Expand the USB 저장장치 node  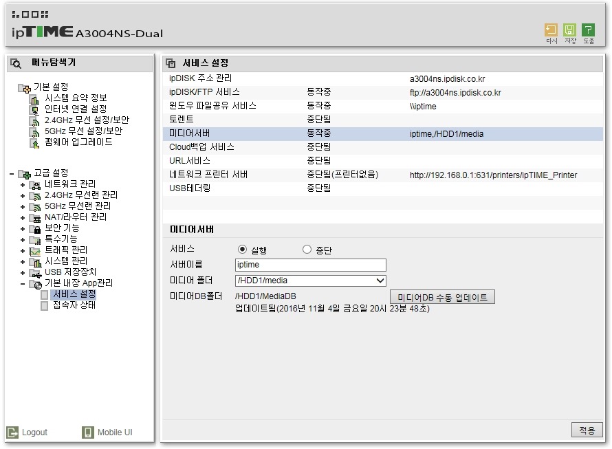coord(23,273)
